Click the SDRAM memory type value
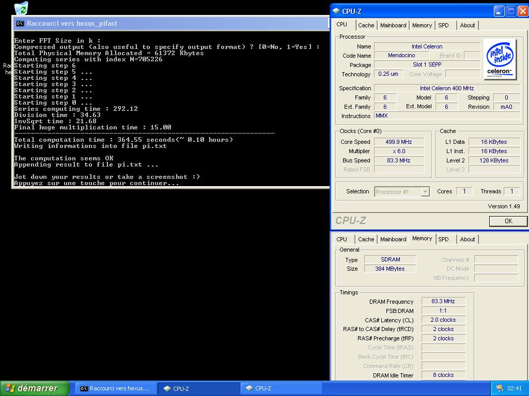Screen dimensions: 529x396 point(391,260)
